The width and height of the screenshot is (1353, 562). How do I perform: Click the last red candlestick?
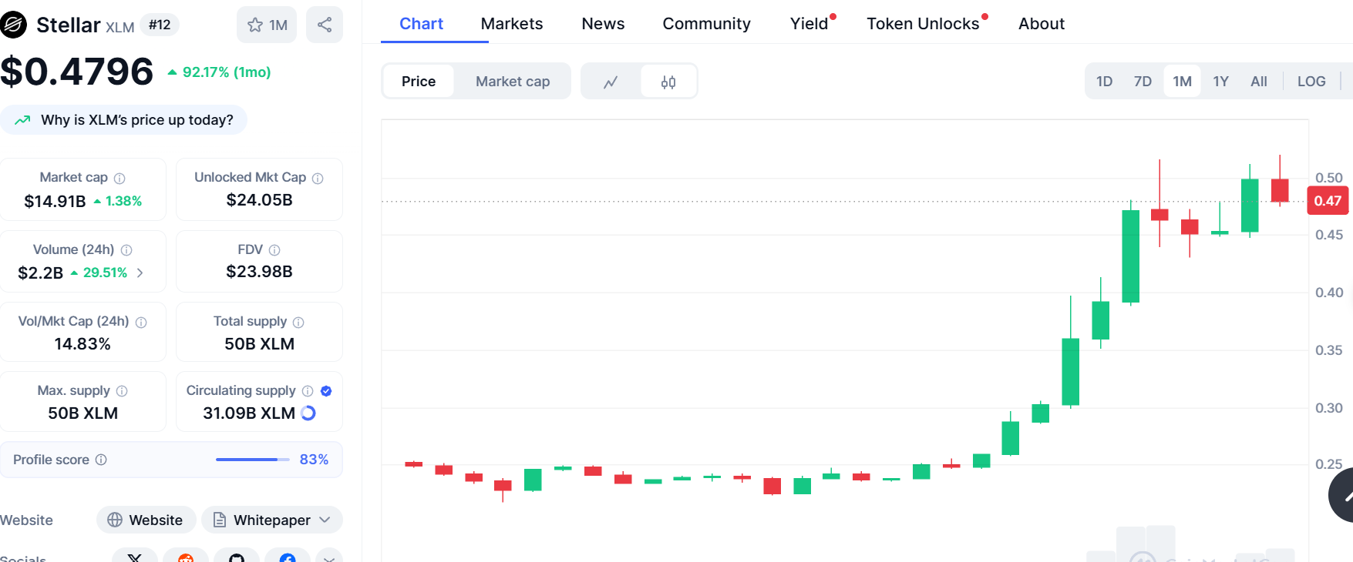coord(1280,190)
